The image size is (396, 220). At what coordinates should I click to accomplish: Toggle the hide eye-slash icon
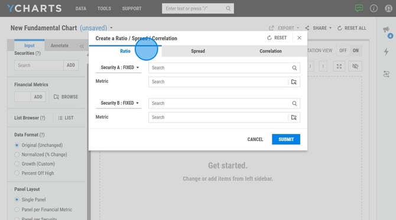pyautogui.click(x=355, y=66)
